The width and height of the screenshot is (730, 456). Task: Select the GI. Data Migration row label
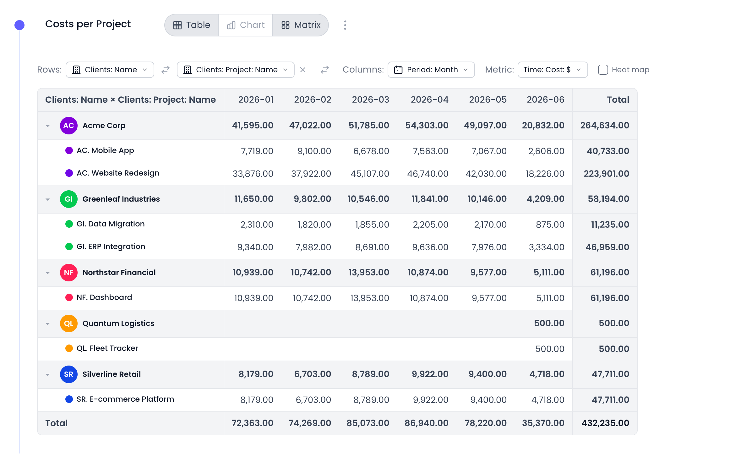click(x=111, y=224)
